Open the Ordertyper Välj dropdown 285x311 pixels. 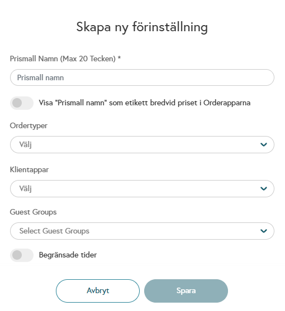pos(142,144)
